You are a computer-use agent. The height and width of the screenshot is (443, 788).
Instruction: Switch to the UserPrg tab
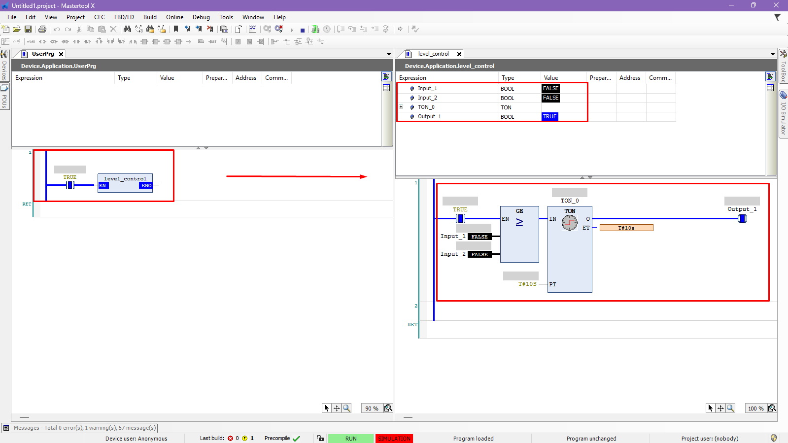[43, 54]
